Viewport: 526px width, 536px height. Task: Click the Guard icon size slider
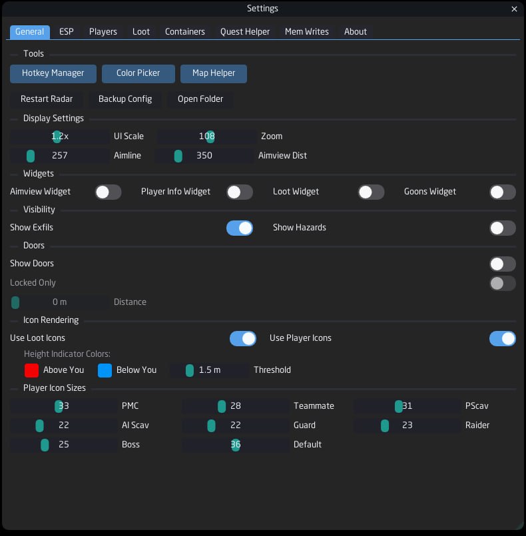pyautogui.click(x=236, y=425)
